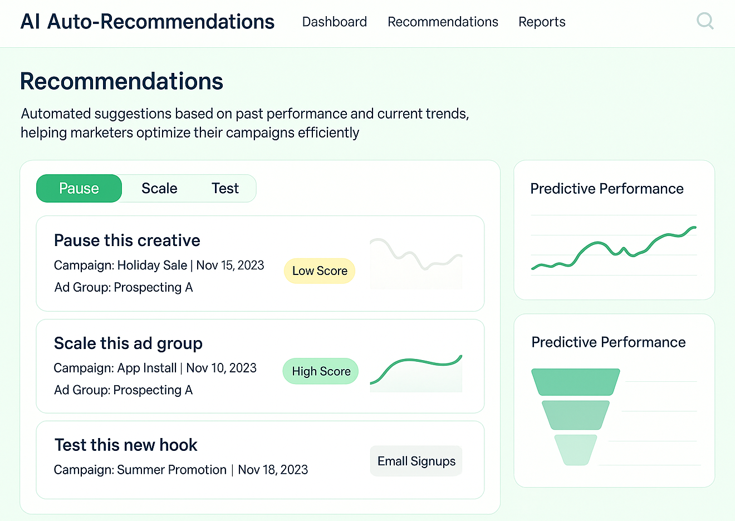Switch to the Scale tab
This screenshot has height=521, width=735.
point(159,188)
